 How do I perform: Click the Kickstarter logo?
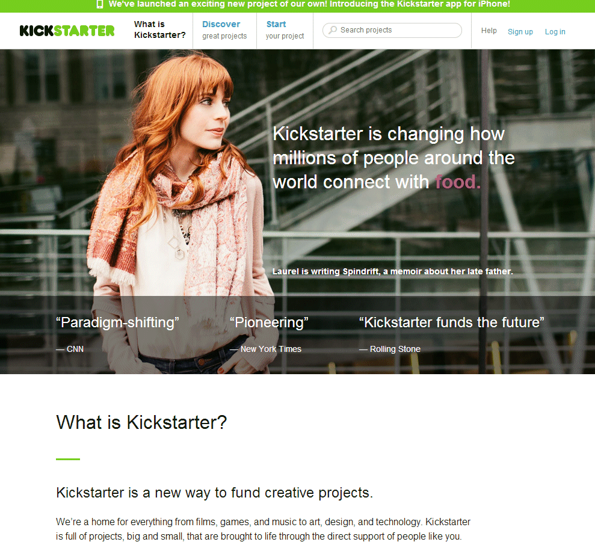(x=67, y=31)
